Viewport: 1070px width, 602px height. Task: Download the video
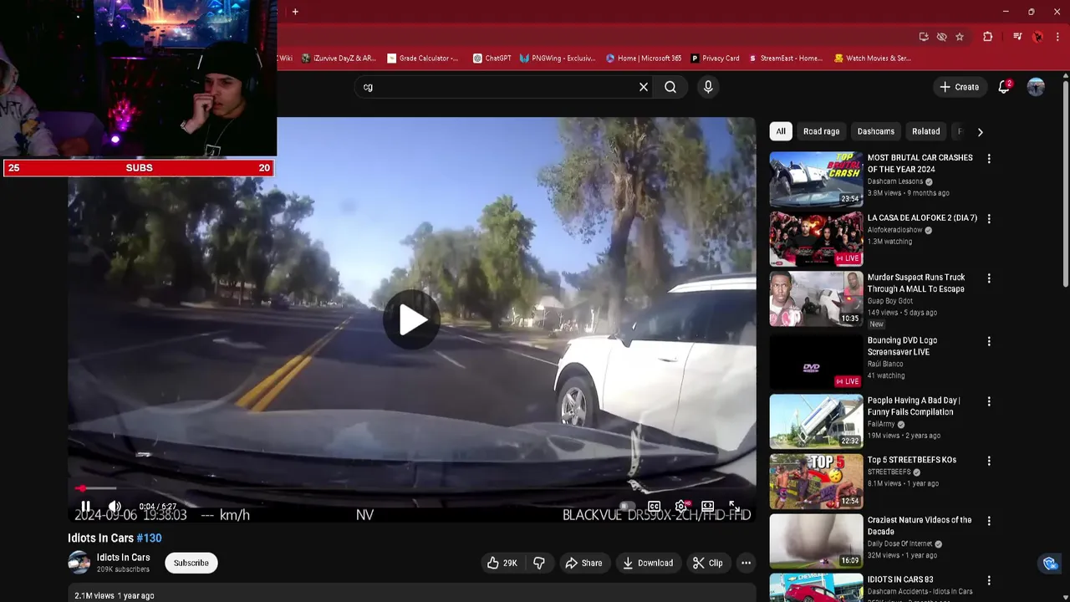[x=648, y=563]
